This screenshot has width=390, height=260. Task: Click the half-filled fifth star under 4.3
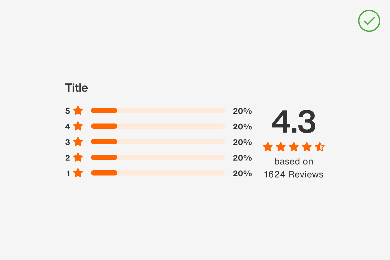click(320, 147)
